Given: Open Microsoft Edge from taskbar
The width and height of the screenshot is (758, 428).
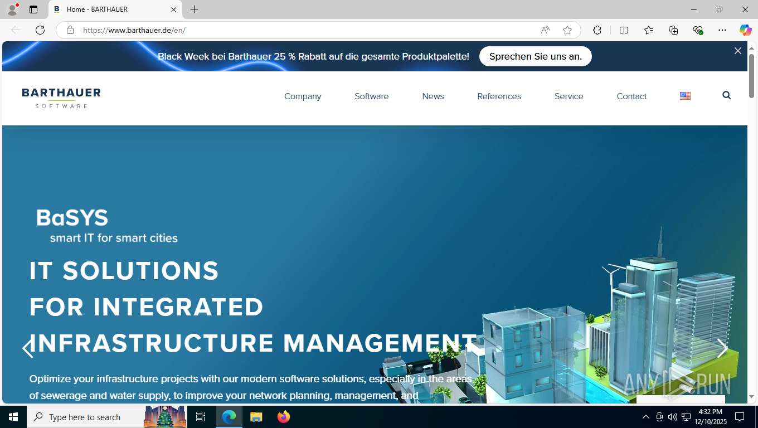Looking at the screenshot, I should [229, 417].
